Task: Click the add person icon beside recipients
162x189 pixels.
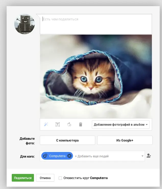Action: 149,156
